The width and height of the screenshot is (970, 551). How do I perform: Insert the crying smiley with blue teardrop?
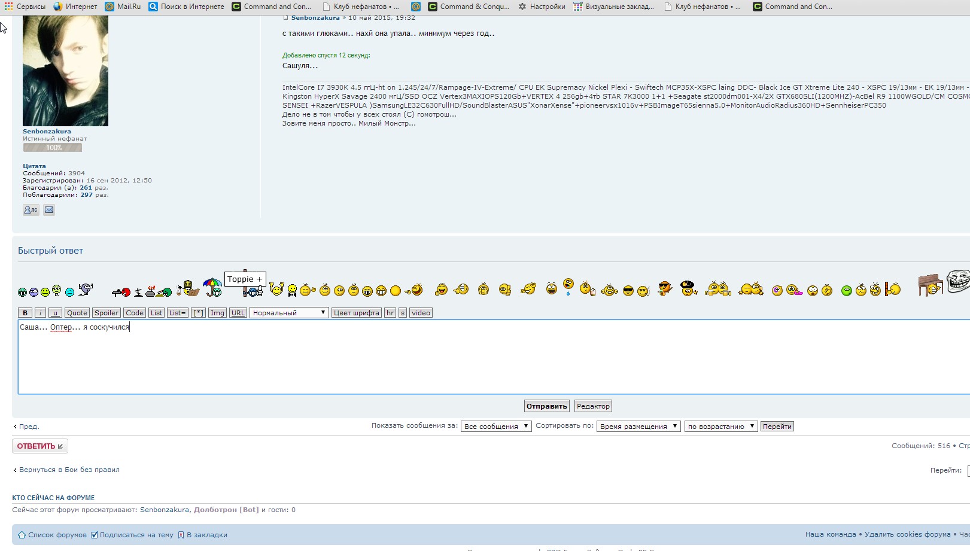pos(568,287)
